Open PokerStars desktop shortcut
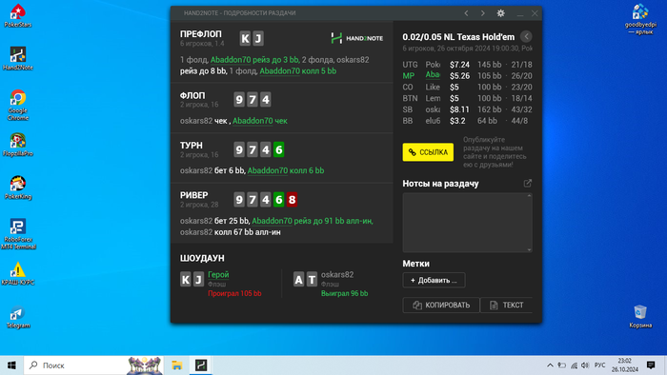The width and height of the screenshot is (667, 375). (18, 16)
